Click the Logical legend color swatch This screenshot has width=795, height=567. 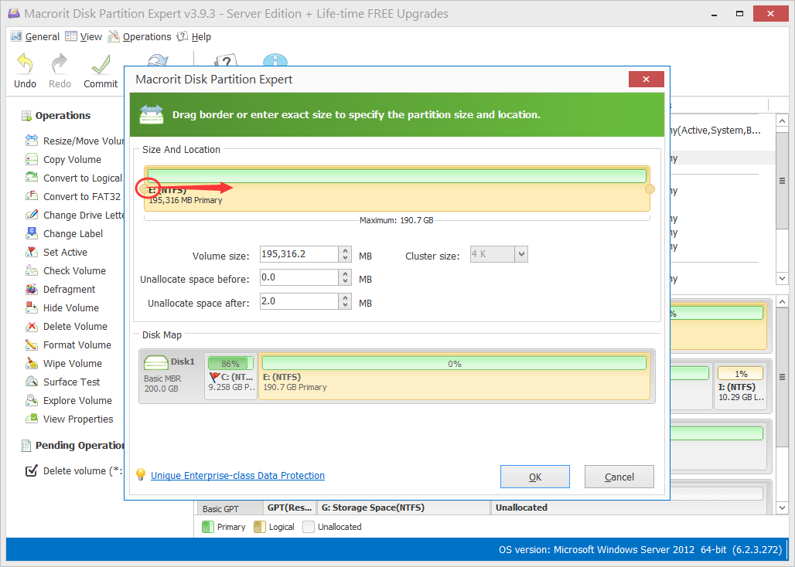coord(260,527)
